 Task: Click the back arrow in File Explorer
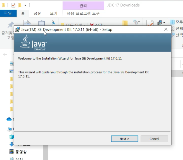click(x=5, y=55)
